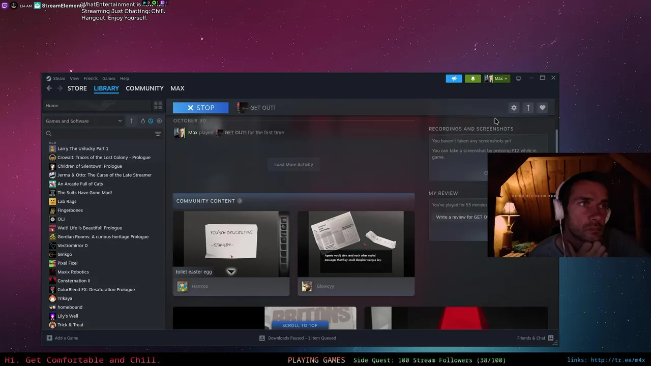The width and height of the screenshot is (651, 366).
Task: Toggle recent activity clock filter
Action: (x=151, y=121)
